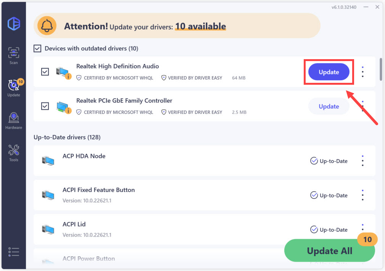
Task: Open the minimize-to-tray menu in title bar
Action: tap(366, 7)
